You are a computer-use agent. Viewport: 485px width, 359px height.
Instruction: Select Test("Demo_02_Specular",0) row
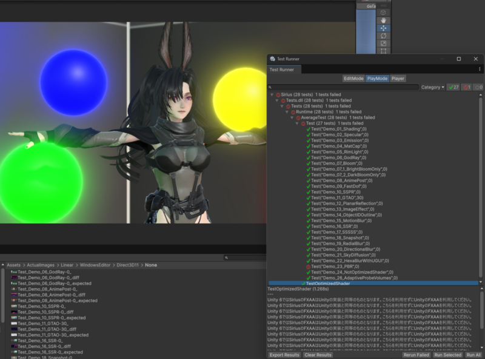(x=339, y=135)
